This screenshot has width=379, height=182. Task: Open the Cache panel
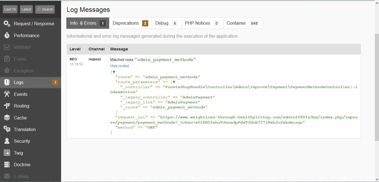coord(19,117)
